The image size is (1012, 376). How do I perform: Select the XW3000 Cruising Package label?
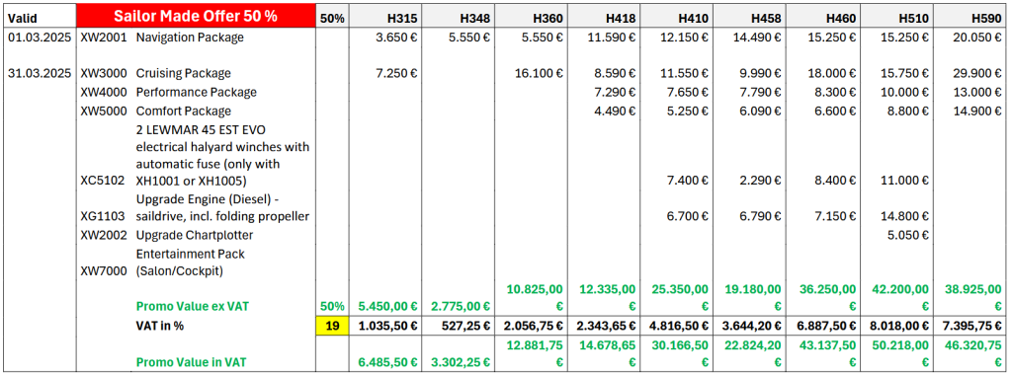(x=155, y=73)
